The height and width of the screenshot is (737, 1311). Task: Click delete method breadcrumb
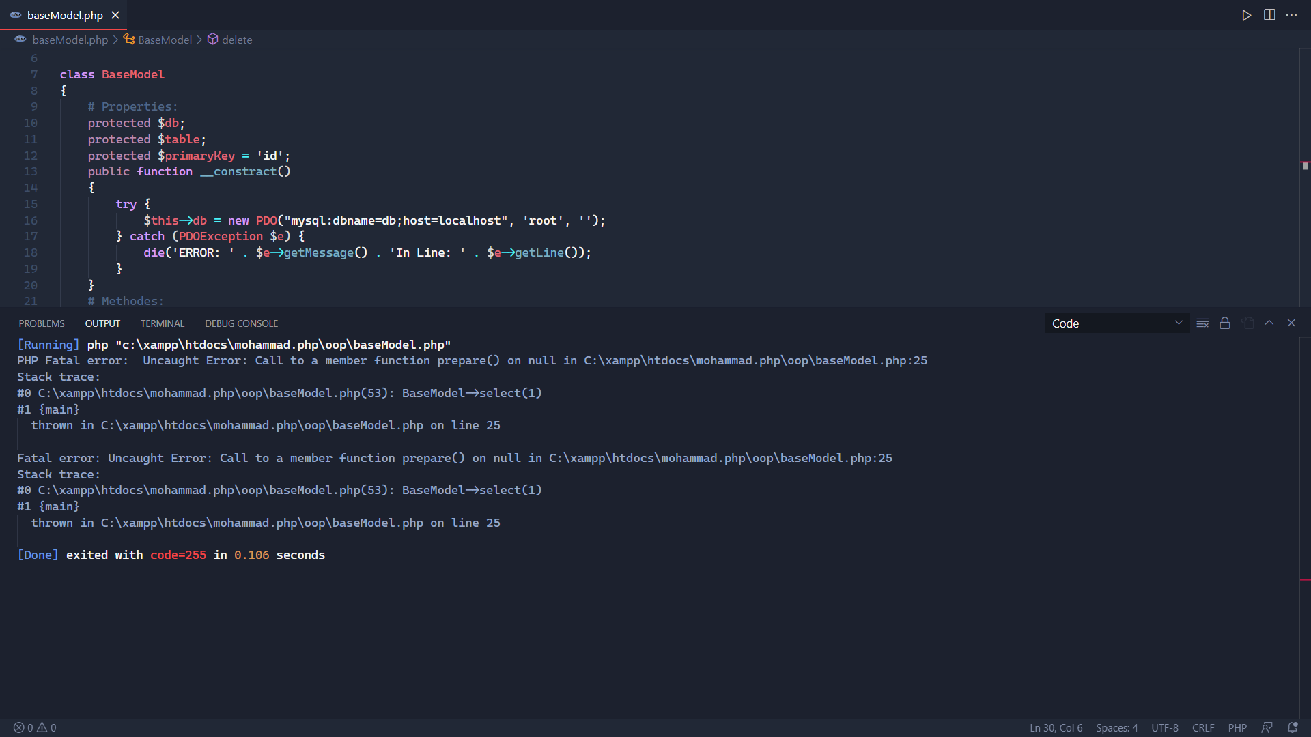click(x=230, y=40)
